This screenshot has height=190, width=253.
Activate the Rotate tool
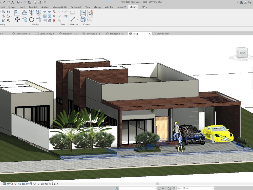pyautogui.click(x=32, y=19)
